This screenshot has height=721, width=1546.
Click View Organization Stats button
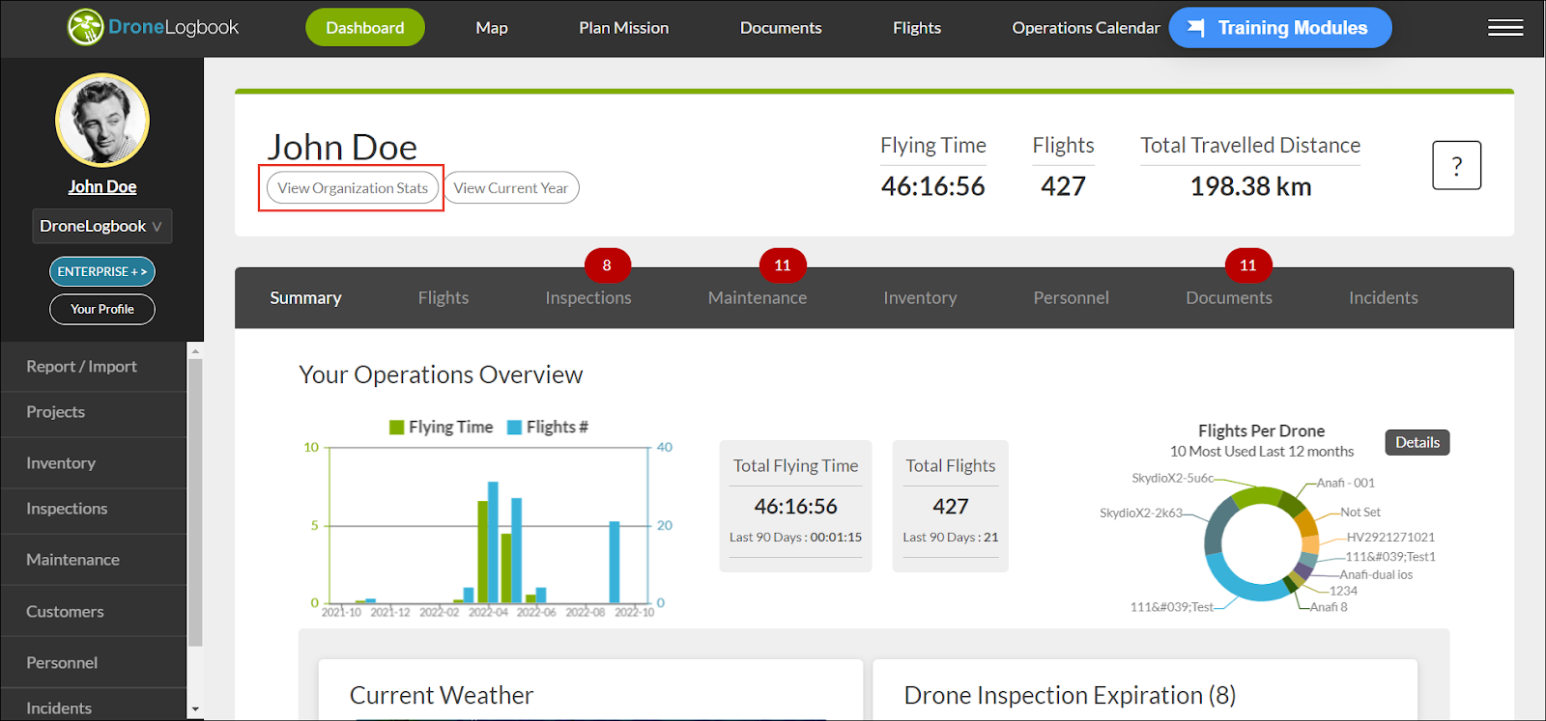pos(353,188)
